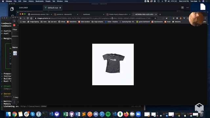Click the Chrome home button
Viewport: 210px width, 118px height.
point(31,18)
